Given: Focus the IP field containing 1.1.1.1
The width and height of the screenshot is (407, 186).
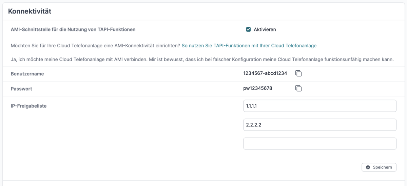Looking at the screenshot, I should click(320, 106).
